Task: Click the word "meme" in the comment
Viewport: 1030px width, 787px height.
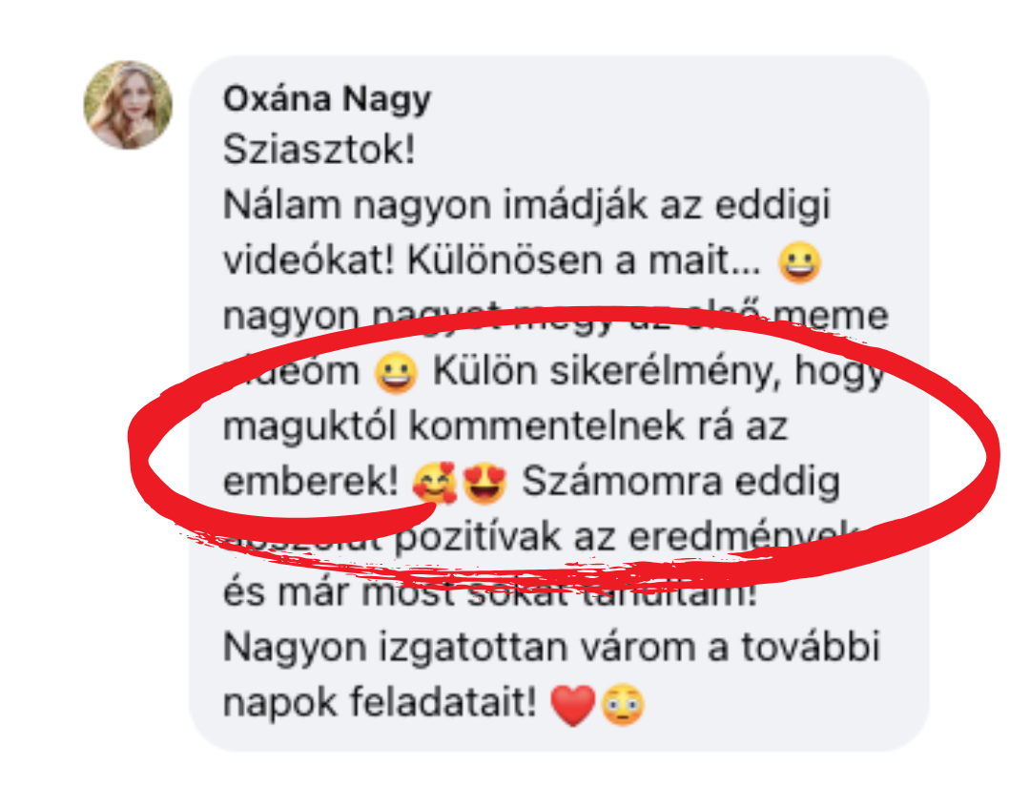Action: pos(831,318)
